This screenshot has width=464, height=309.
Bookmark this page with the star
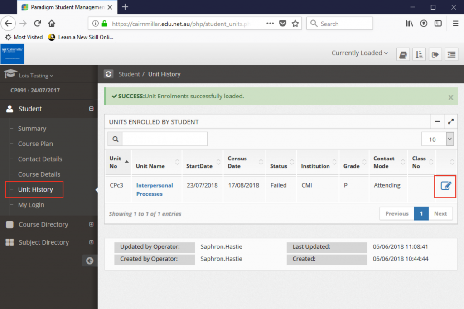[x=295, y=24]
